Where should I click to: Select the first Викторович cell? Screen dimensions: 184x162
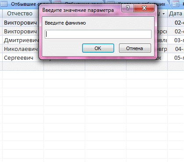21,23
